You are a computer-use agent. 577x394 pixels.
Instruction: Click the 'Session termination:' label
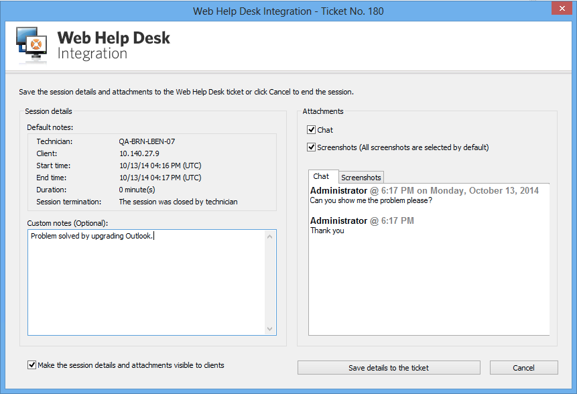69,202
